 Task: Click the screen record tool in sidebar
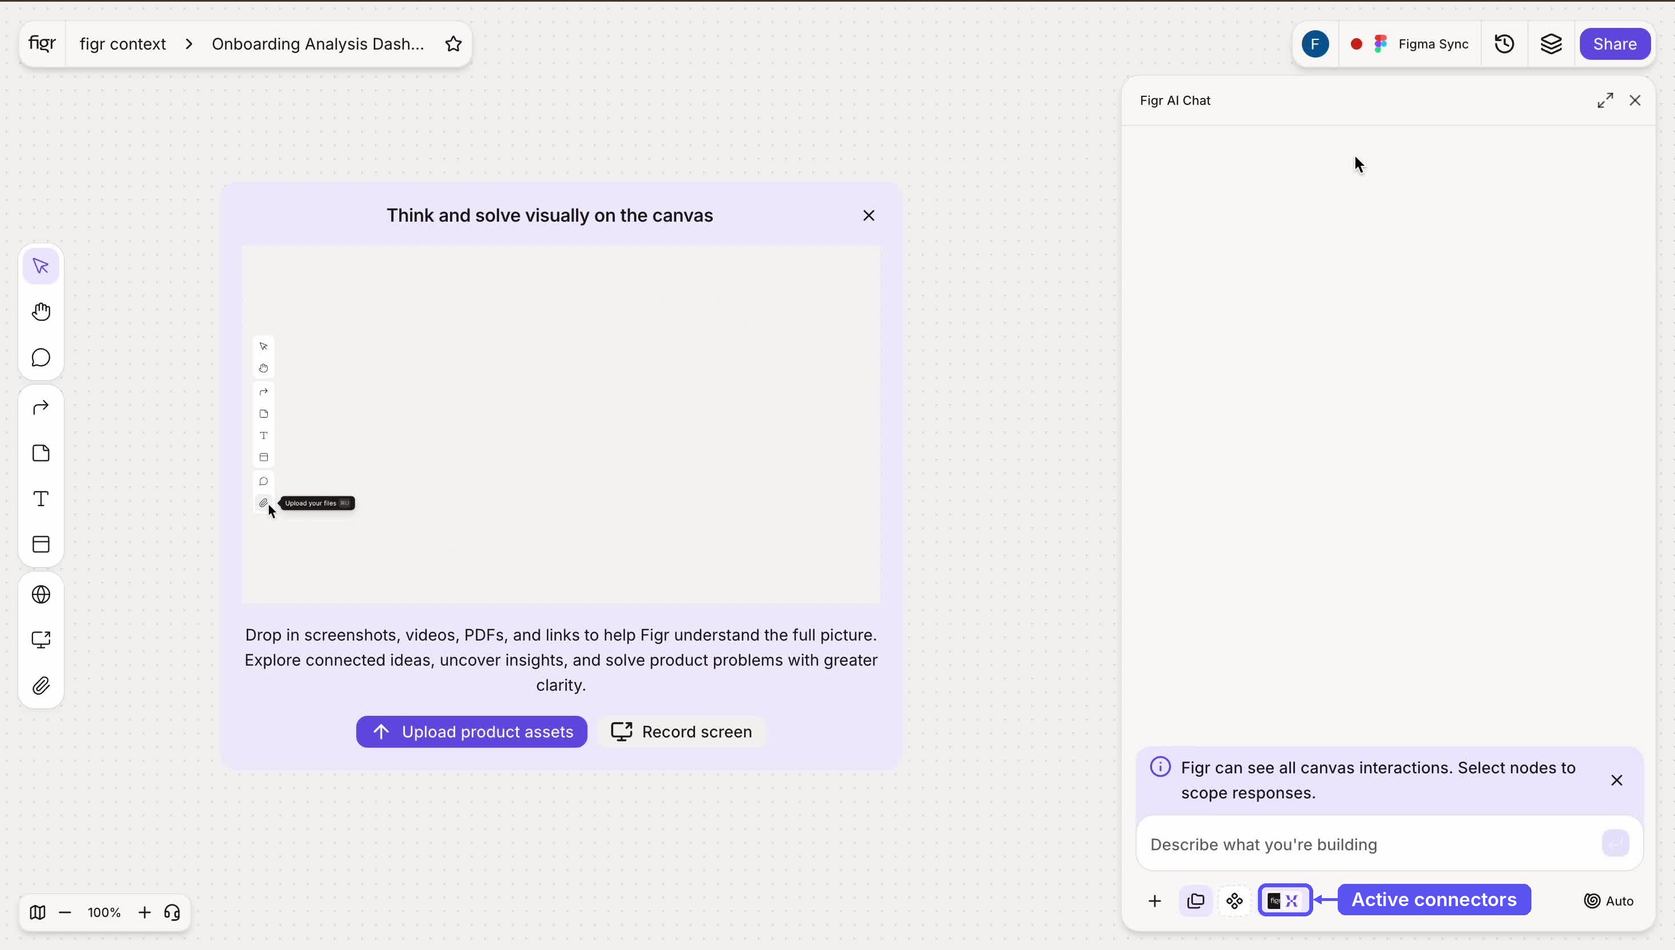pyautogui.click(x=41, y=640)
